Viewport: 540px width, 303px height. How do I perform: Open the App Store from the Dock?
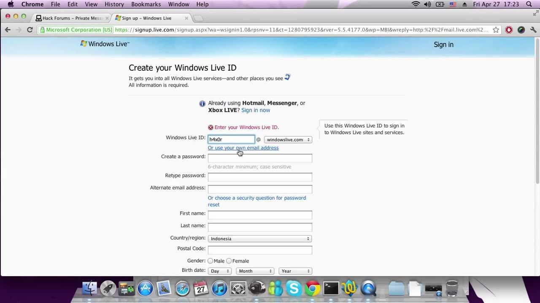[145, 288]
